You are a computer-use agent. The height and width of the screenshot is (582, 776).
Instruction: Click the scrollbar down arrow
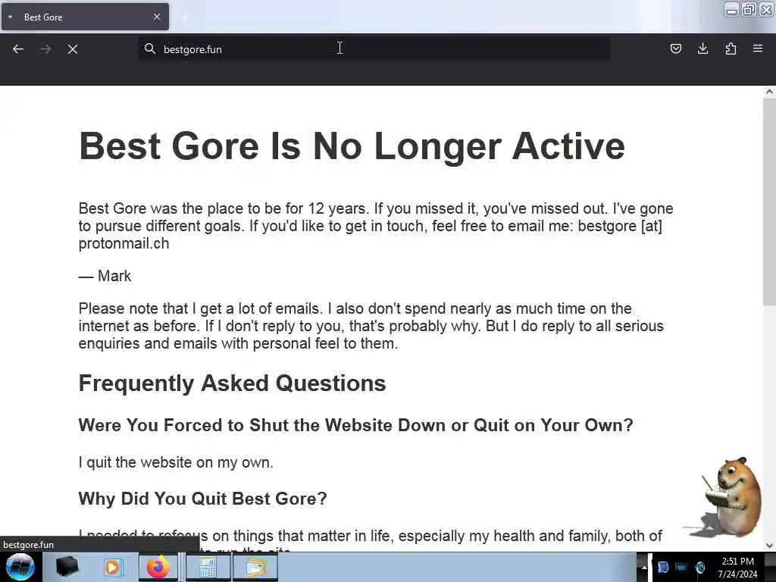769,546
